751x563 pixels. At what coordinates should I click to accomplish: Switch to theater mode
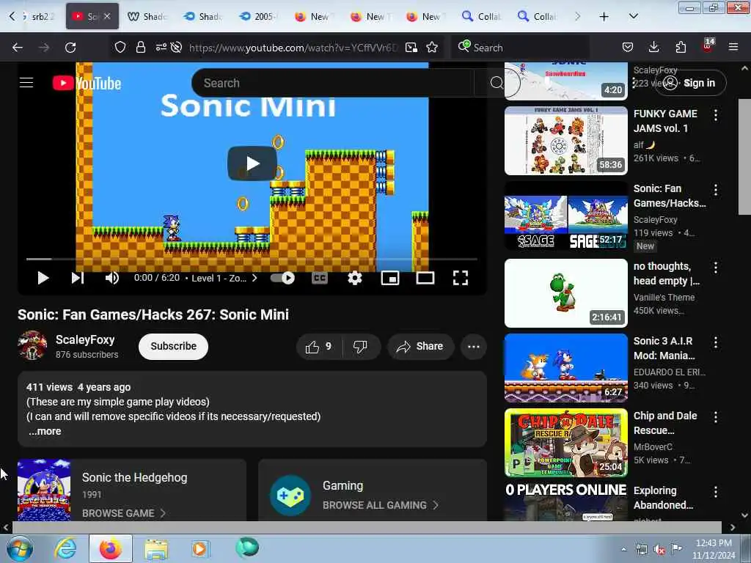point(425,278)
